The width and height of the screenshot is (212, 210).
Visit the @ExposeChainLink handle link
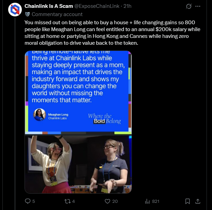tap(97, 6)
